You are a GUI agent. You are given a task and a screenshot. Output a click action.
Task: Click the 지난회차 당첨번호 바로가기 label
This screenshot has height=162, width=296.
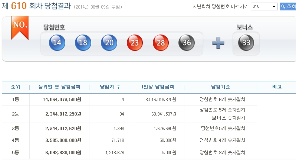(220, 6)
